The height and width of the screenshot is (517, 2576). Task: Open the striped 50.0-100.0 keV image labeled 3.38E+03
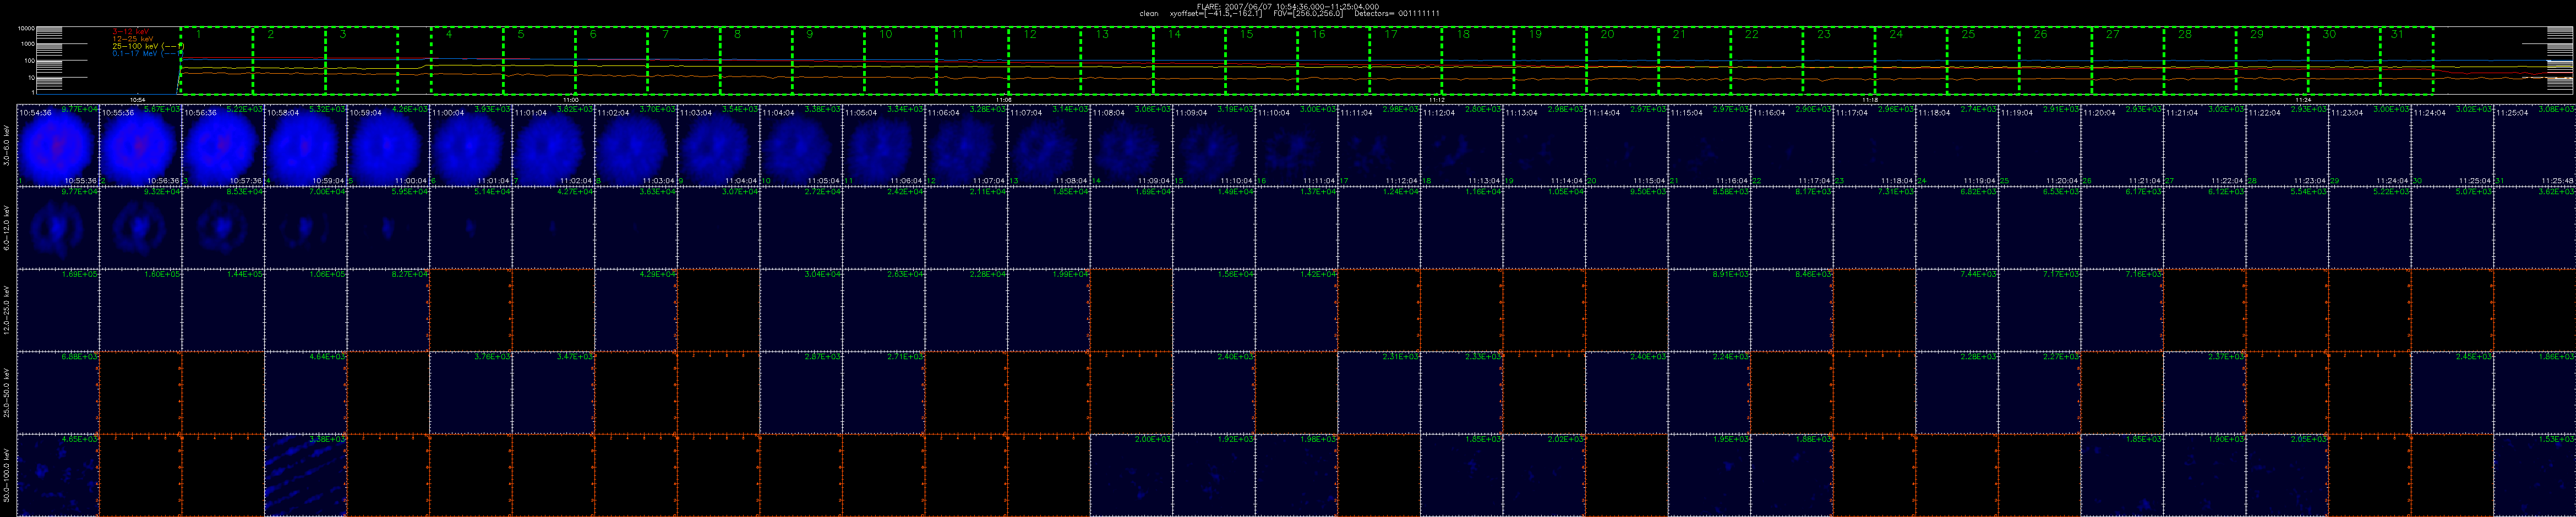pyautogui.click(x=306, y=475)
